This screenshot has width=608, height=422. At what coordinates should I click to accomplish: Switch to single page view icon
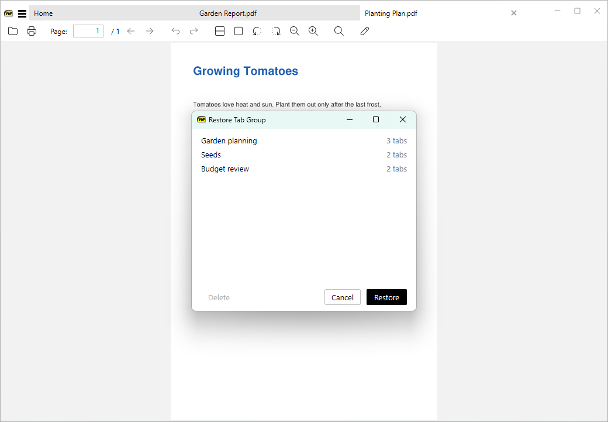(239, 31)
